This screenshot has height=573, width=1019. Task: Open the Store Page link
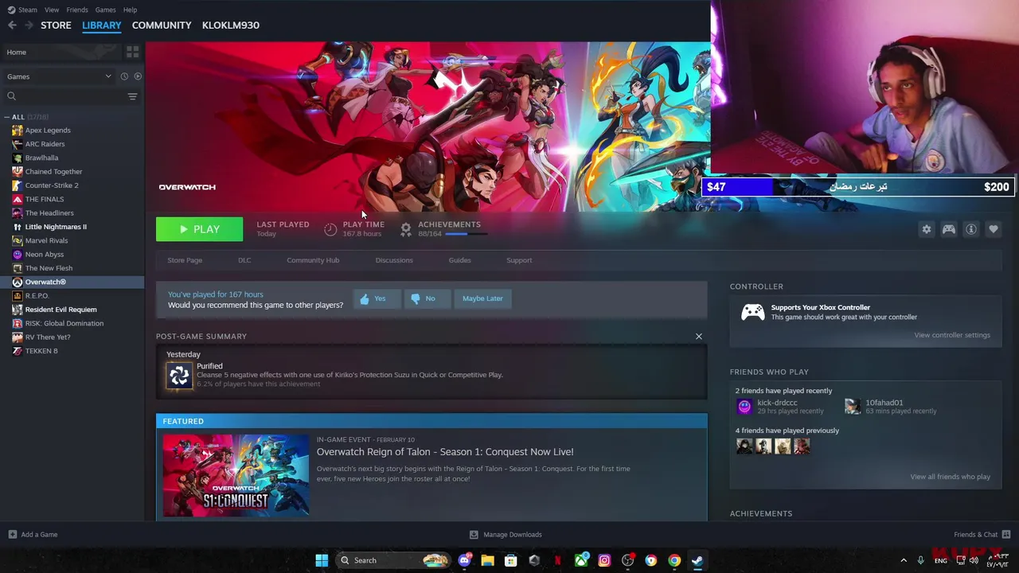point(185,260)
